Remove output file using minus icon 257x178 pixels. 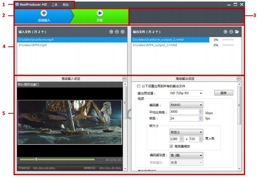point(231,32)
